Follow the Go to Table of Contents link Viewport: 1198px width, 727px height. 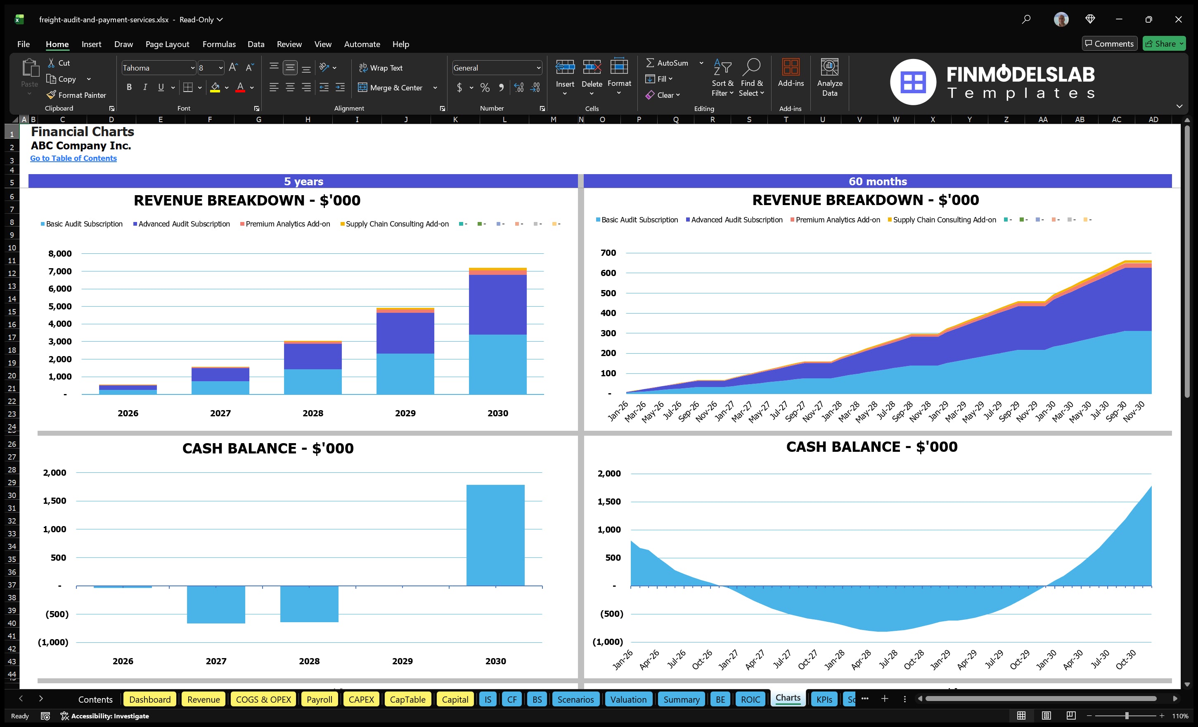[73, 158]
